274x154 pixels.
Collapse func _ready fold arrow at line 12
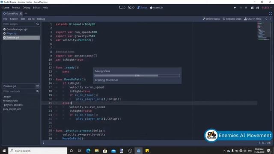[x=54, y=68]
